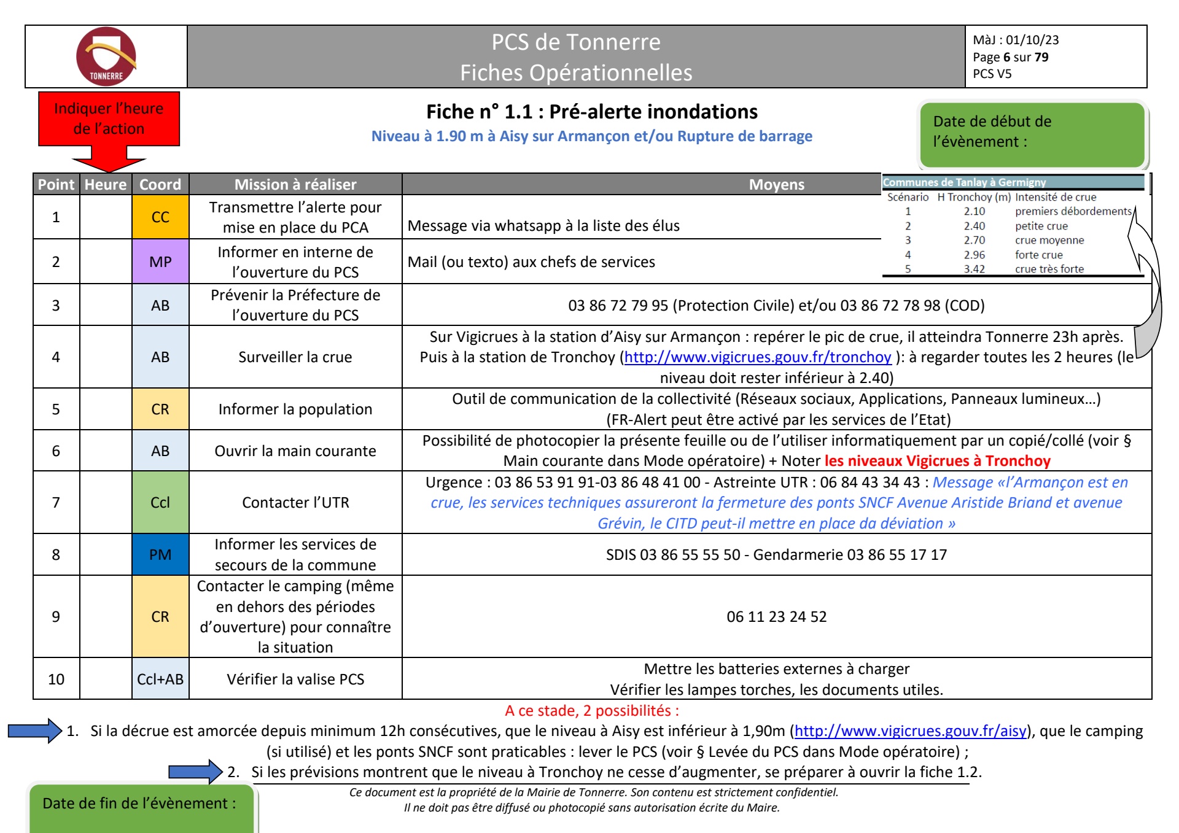
Task: Click the "AB" cell beside "Surveiller la crue"
Action: 160,357
